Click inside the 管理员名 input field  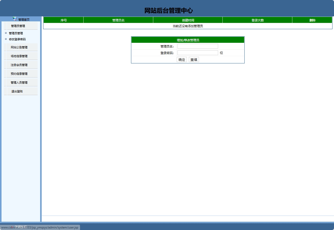point(198,46)
